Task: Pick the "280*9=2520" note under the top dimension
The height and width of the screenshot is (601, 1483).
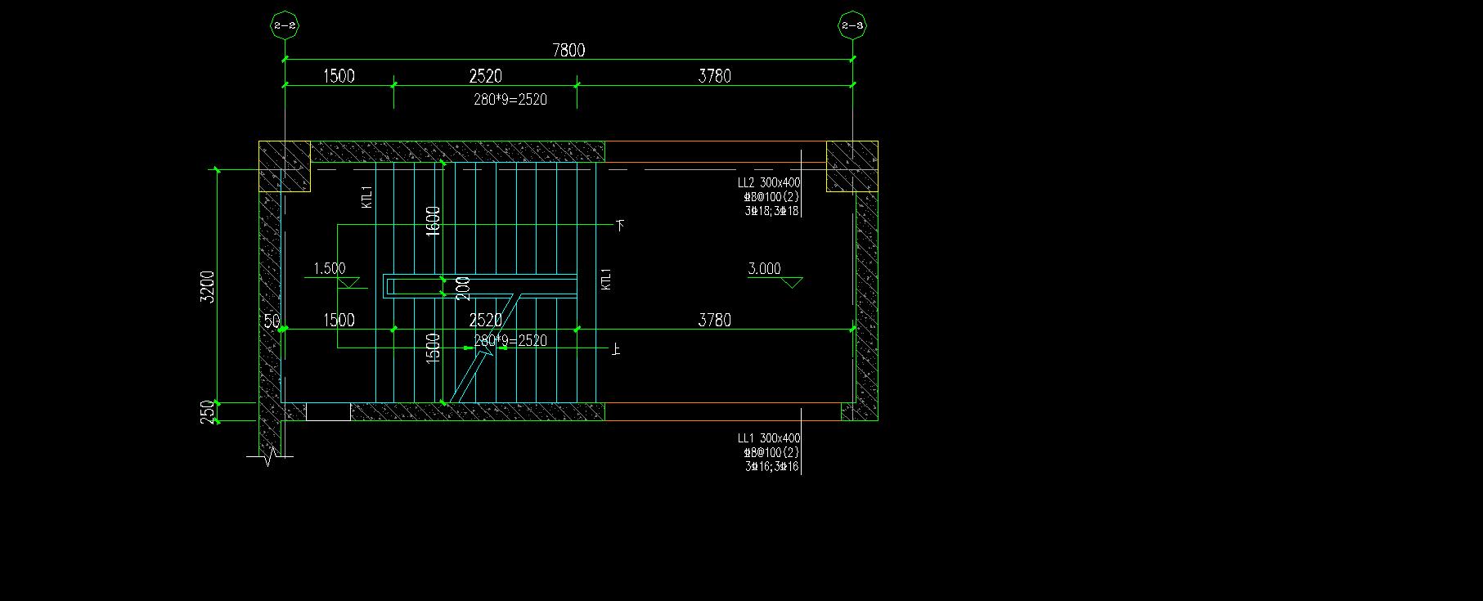Action: pyautogui.click(x=510, y=100)
